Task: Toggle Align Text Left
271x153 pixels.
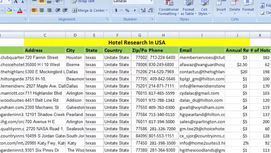Action: [34, 10]
